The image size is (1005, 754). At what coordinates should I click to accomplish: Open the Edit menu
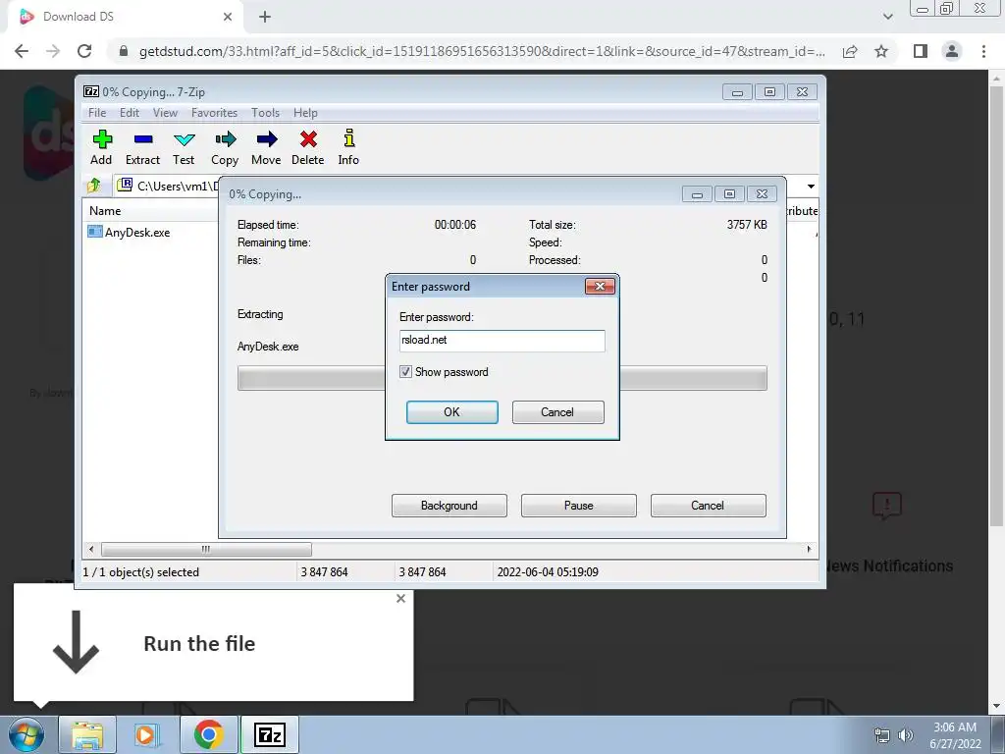130,113
